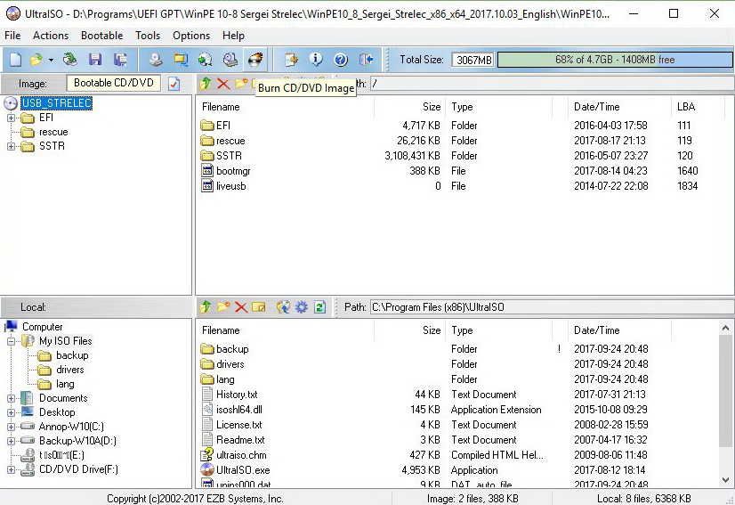735x505 pixels.
Task: Click new folder icon in image pane
Action: 241,84
